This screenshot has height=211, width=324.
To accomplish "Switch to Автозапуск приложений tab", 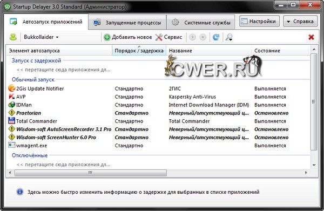I will click(46, 22).
